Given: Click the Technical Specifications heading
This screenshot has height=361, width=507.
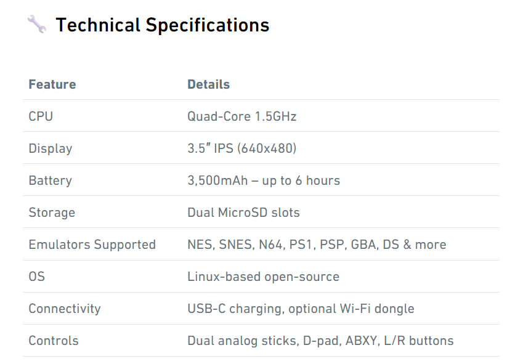Looking at the screenshot, I should [162, 25].
